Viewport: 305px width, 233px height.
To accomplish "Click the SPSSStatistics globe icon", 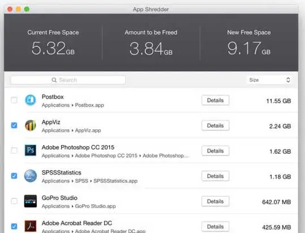I will 31,176.
